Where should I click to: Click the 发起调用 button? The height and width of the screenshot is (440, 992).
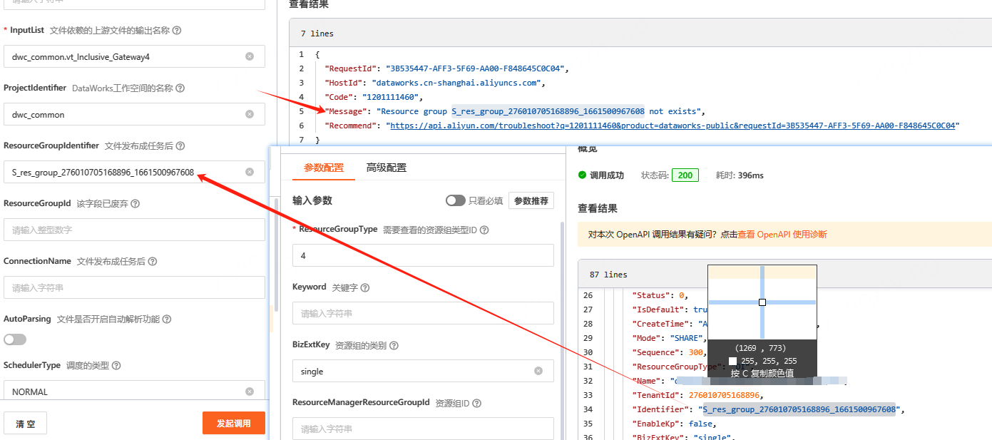[x=233, y=423]
